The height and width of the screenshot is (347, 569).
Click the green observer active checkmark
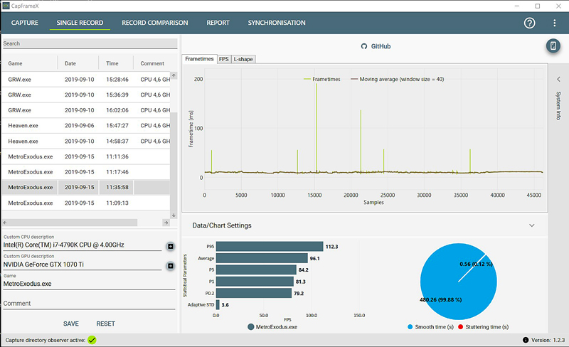pos(92,340)
